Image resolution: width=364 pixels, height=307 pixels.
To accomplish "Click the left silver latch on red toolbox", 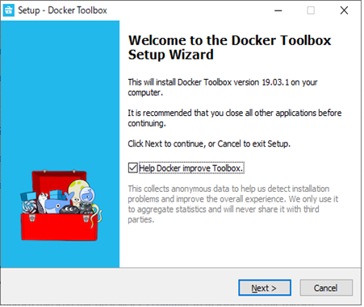I will pos(32,218).
